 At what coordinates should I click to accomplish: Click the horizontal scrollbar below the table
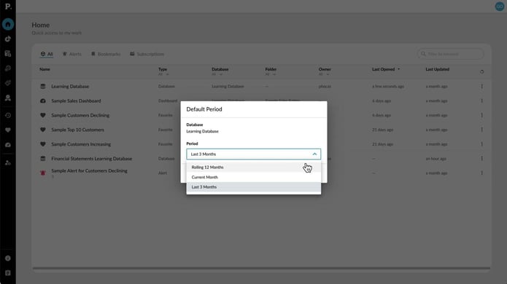261,268
